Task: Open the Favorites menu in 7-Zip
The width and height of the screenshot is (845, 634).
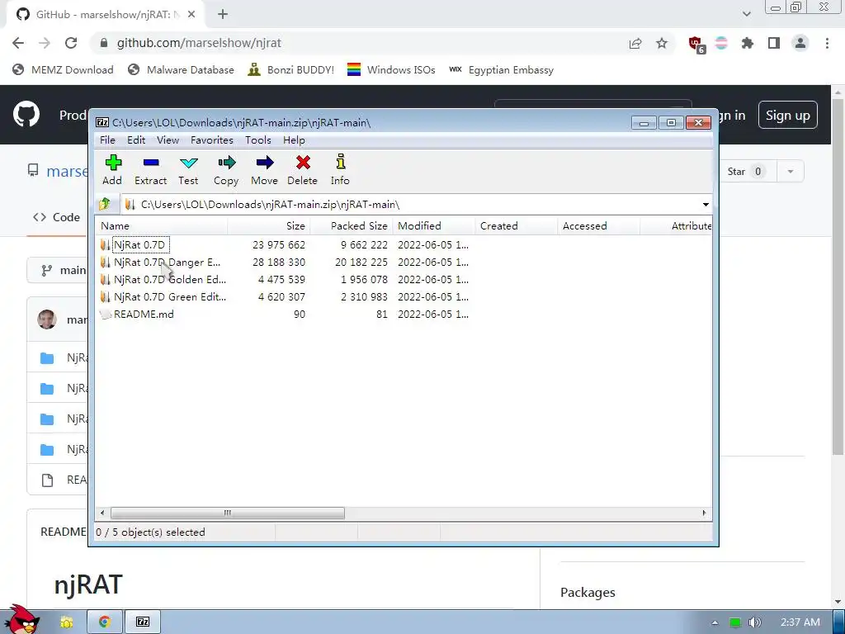Action: 212,140
